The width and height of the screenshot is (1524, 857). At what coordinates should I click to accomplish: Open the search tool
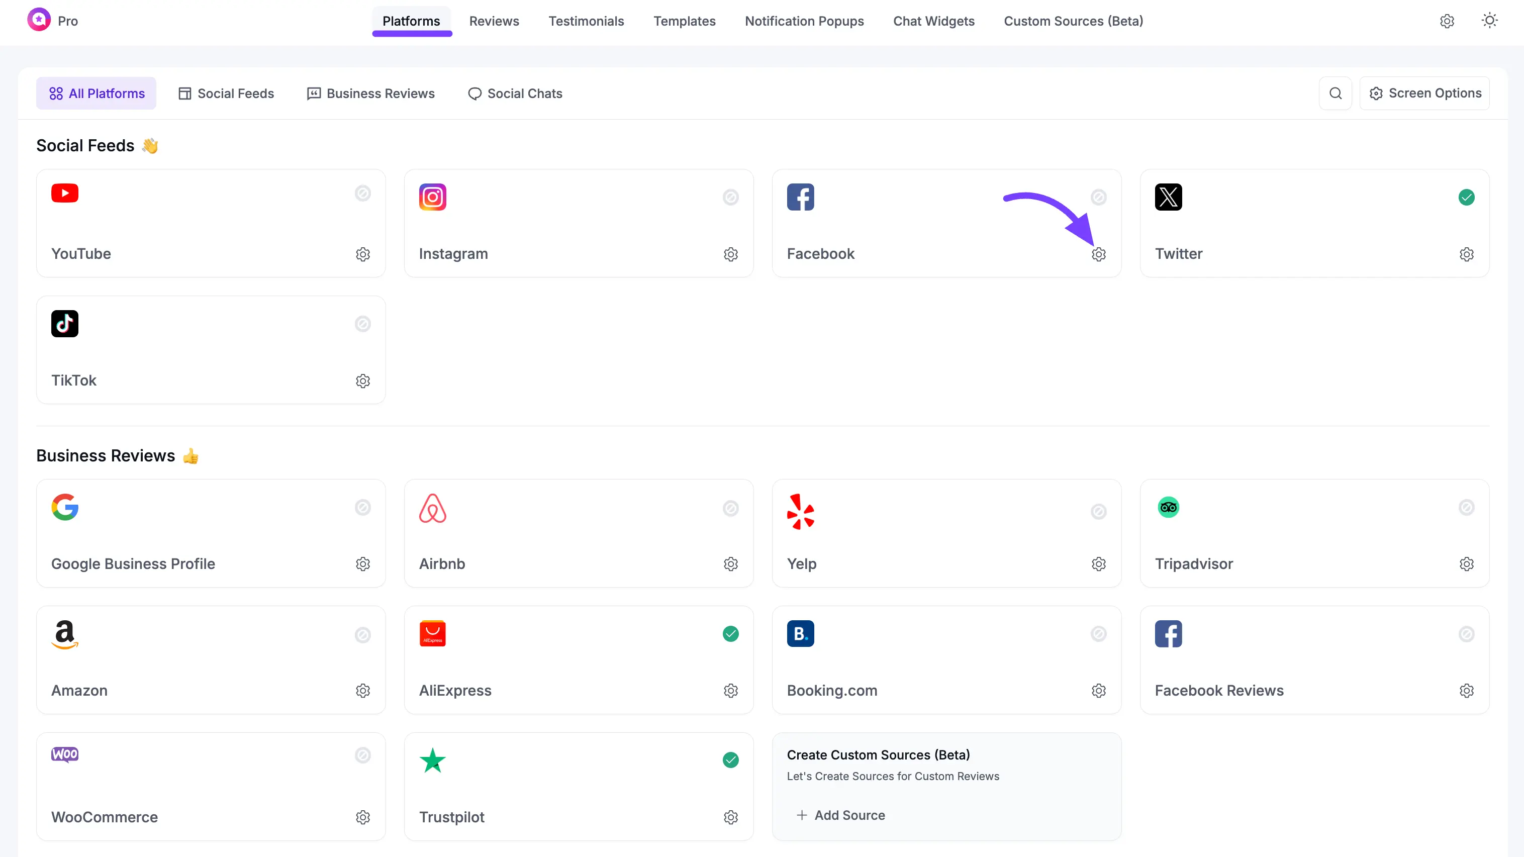tap(1336, 93)
